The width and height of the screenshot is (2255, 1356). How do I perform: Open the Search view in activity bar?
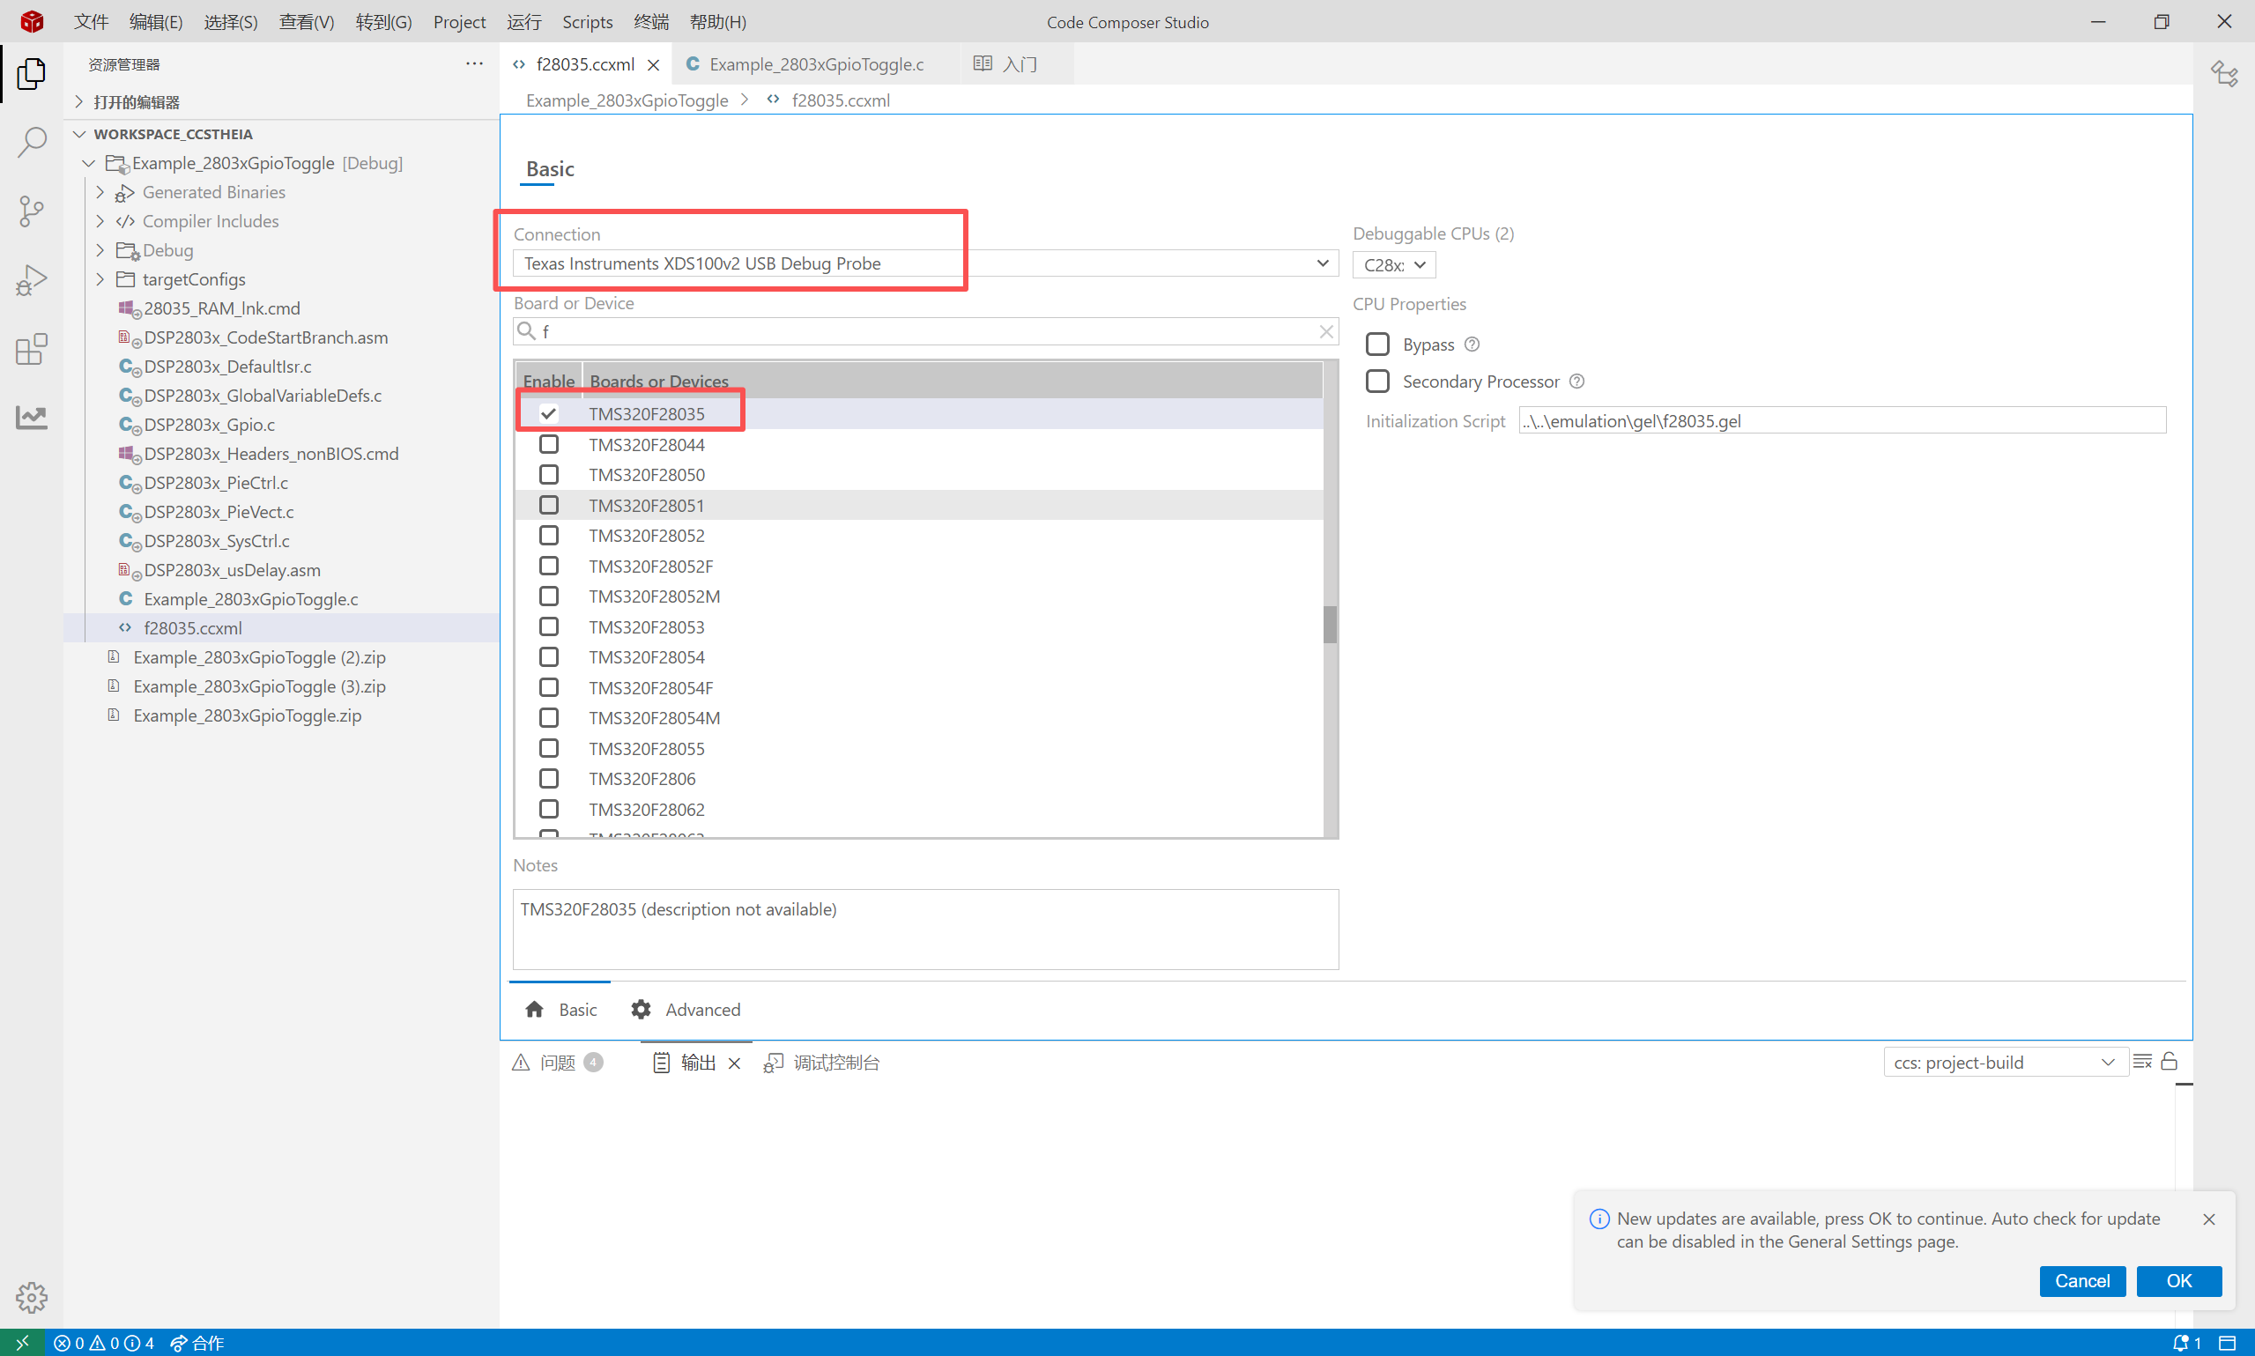32,142
